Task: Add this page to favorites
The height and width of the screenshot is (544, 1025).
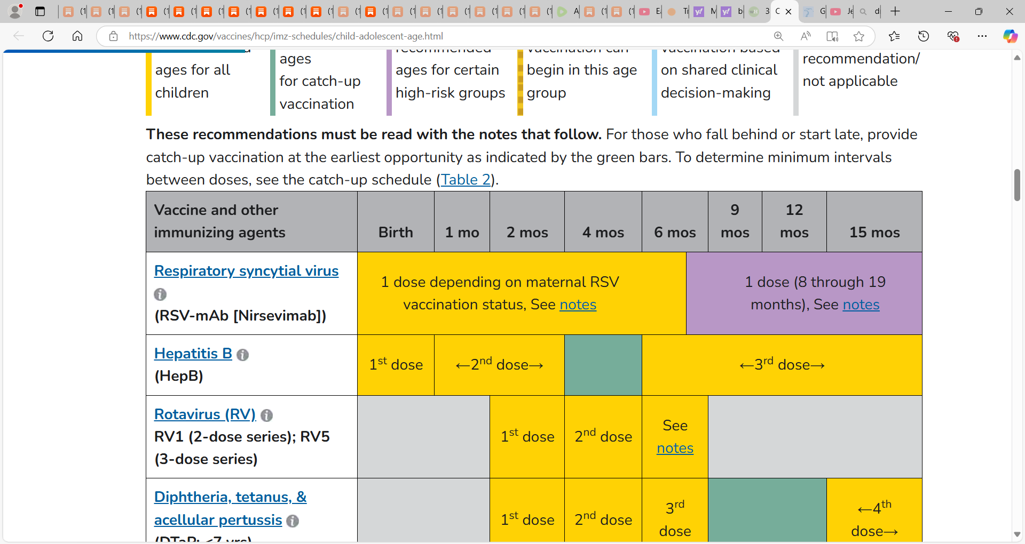Action: tap(859, 36)
